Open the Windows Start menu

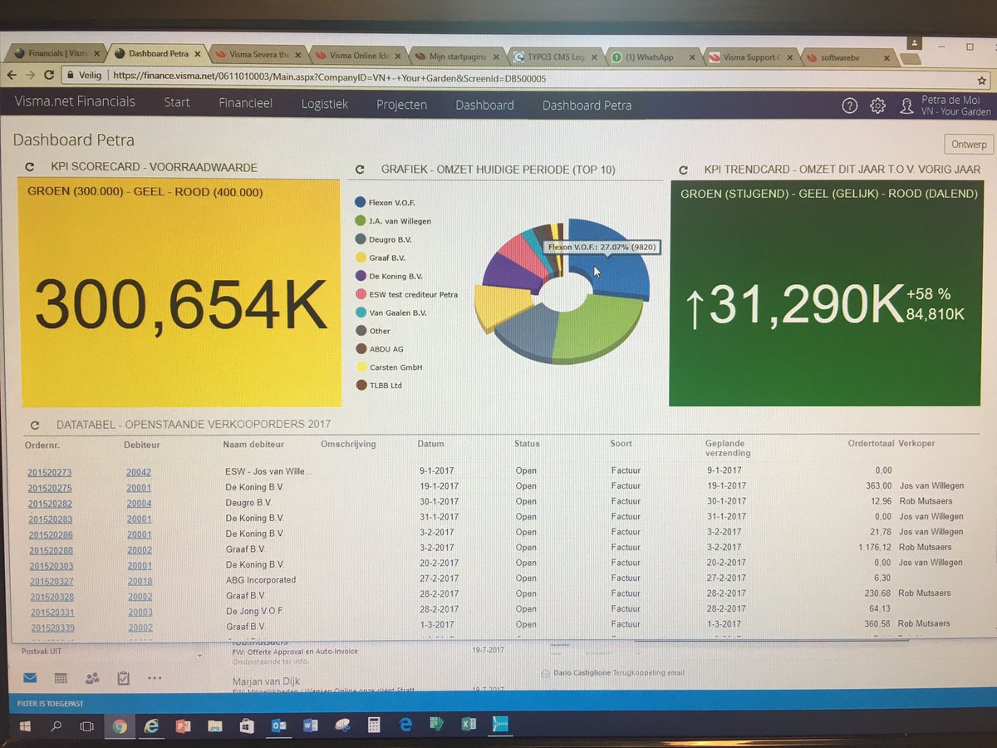click(x=26, y=726)
